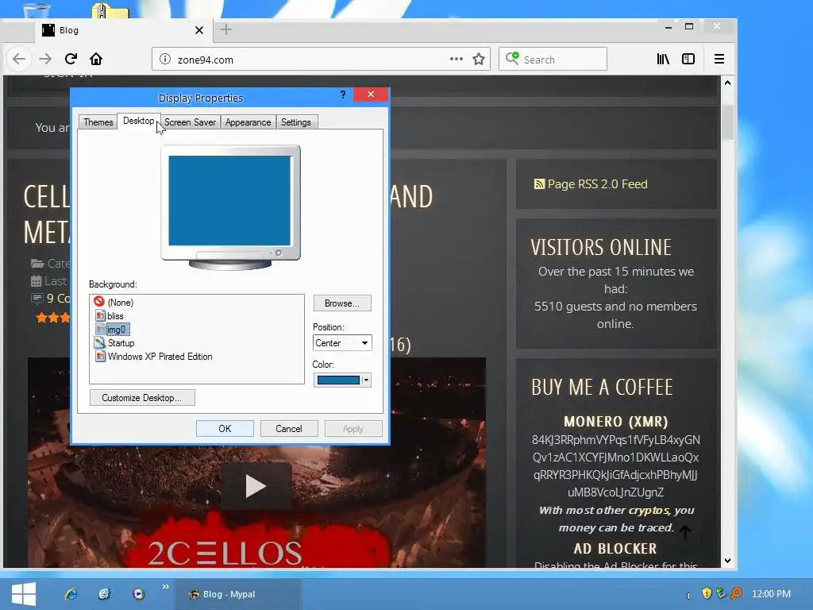The image size is (813, 610).
Task: Click the Blog - Mypal taskbar button
Action: pos(237,594)
